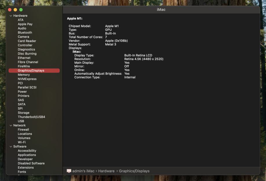Viewport: 266px width, 181px height.
Task: Select the highlighted Graphics/Displays row
Action: 34,70
